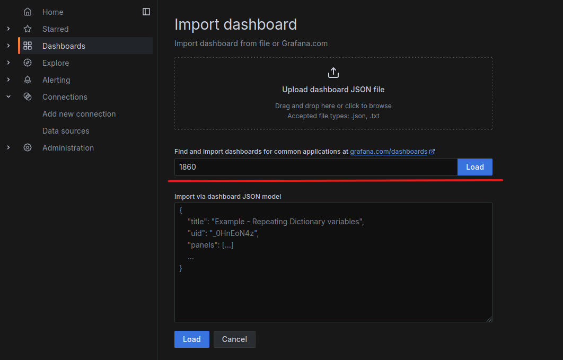Screen dimensions: 563x360
Task: Open the grafana.com/dashboards link
Action: click(x=389, y=152)
